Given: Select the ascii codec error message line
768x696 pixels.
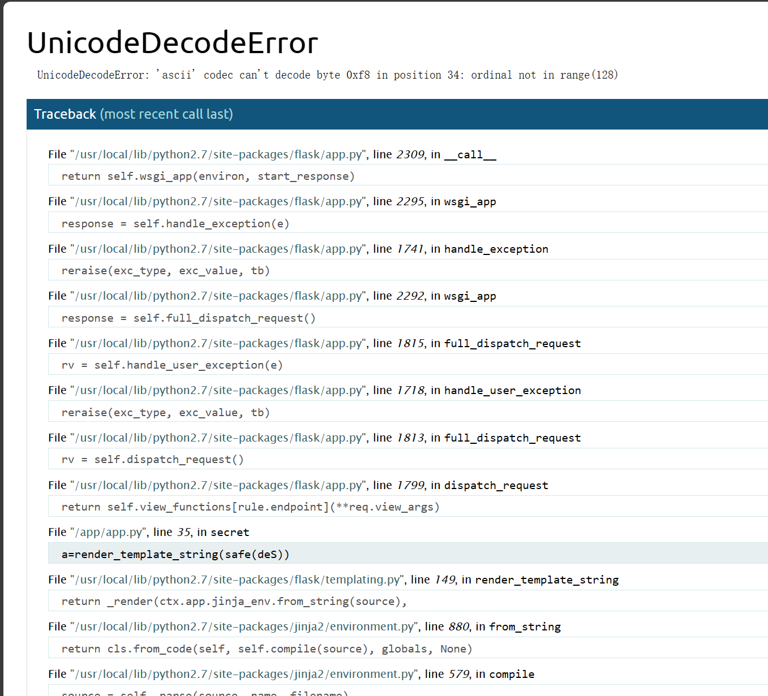Looking at the screenshot, I should coord(328,75).
